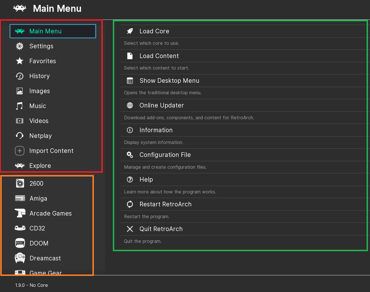Image resolution: width=370 pixels, height=292 pixels.
Task: Select the Load Core menu entry
Action: (245, 31)
